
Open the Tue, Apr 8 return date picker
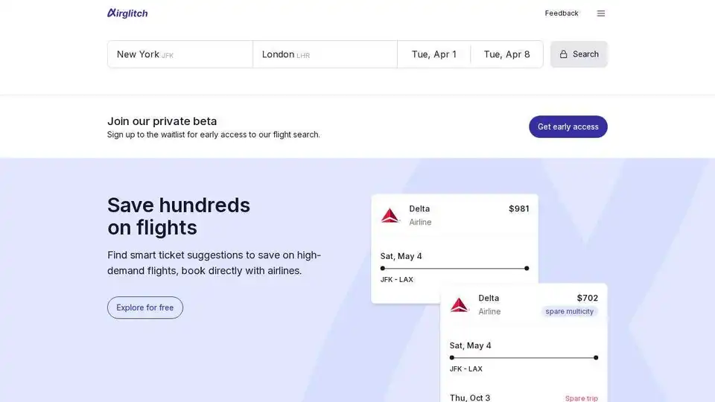(x=507, y=54)
